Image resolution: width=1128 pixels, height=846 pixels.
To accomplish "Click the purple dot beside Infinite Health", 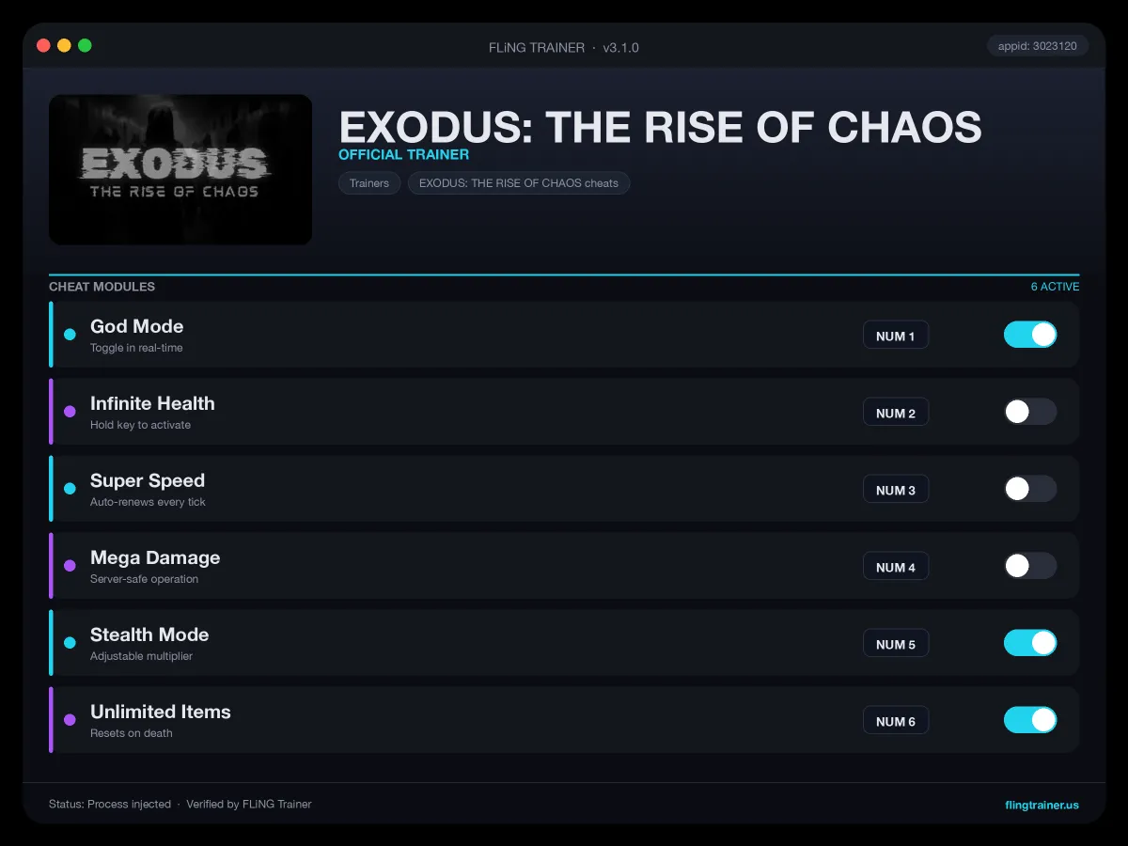I will pyautogui.click(x=70, y=412).
